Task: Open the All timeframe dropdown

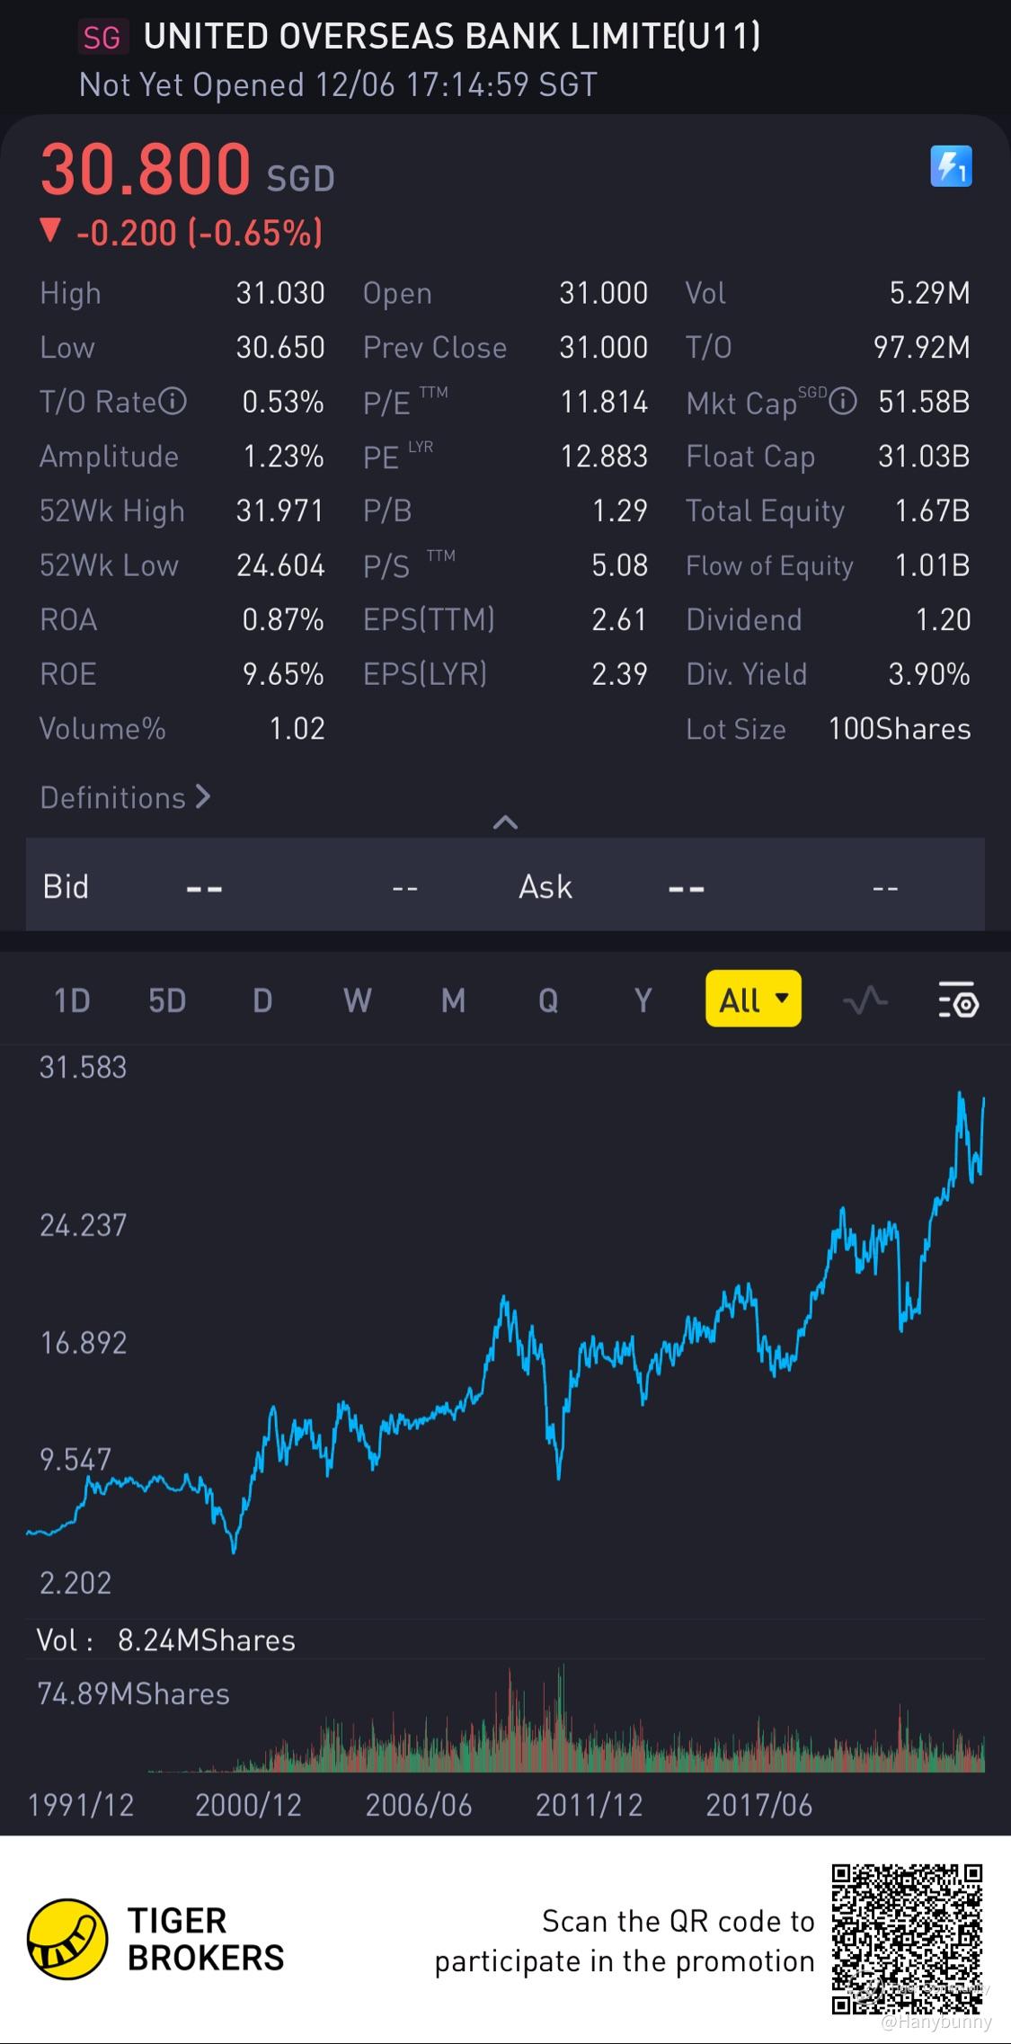Action: coord(753,1000)
